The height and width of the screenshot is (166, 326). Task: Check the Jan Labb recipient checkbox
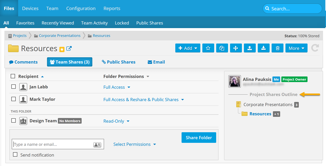tap(14, 87)
